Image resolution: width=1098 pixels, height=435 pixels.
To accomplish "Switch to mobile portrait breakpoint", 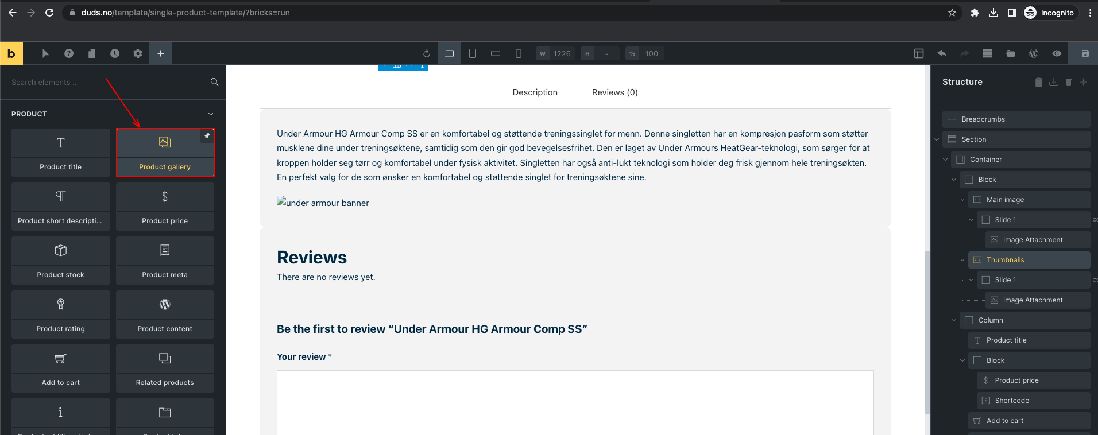I will (x=519, y=53).
